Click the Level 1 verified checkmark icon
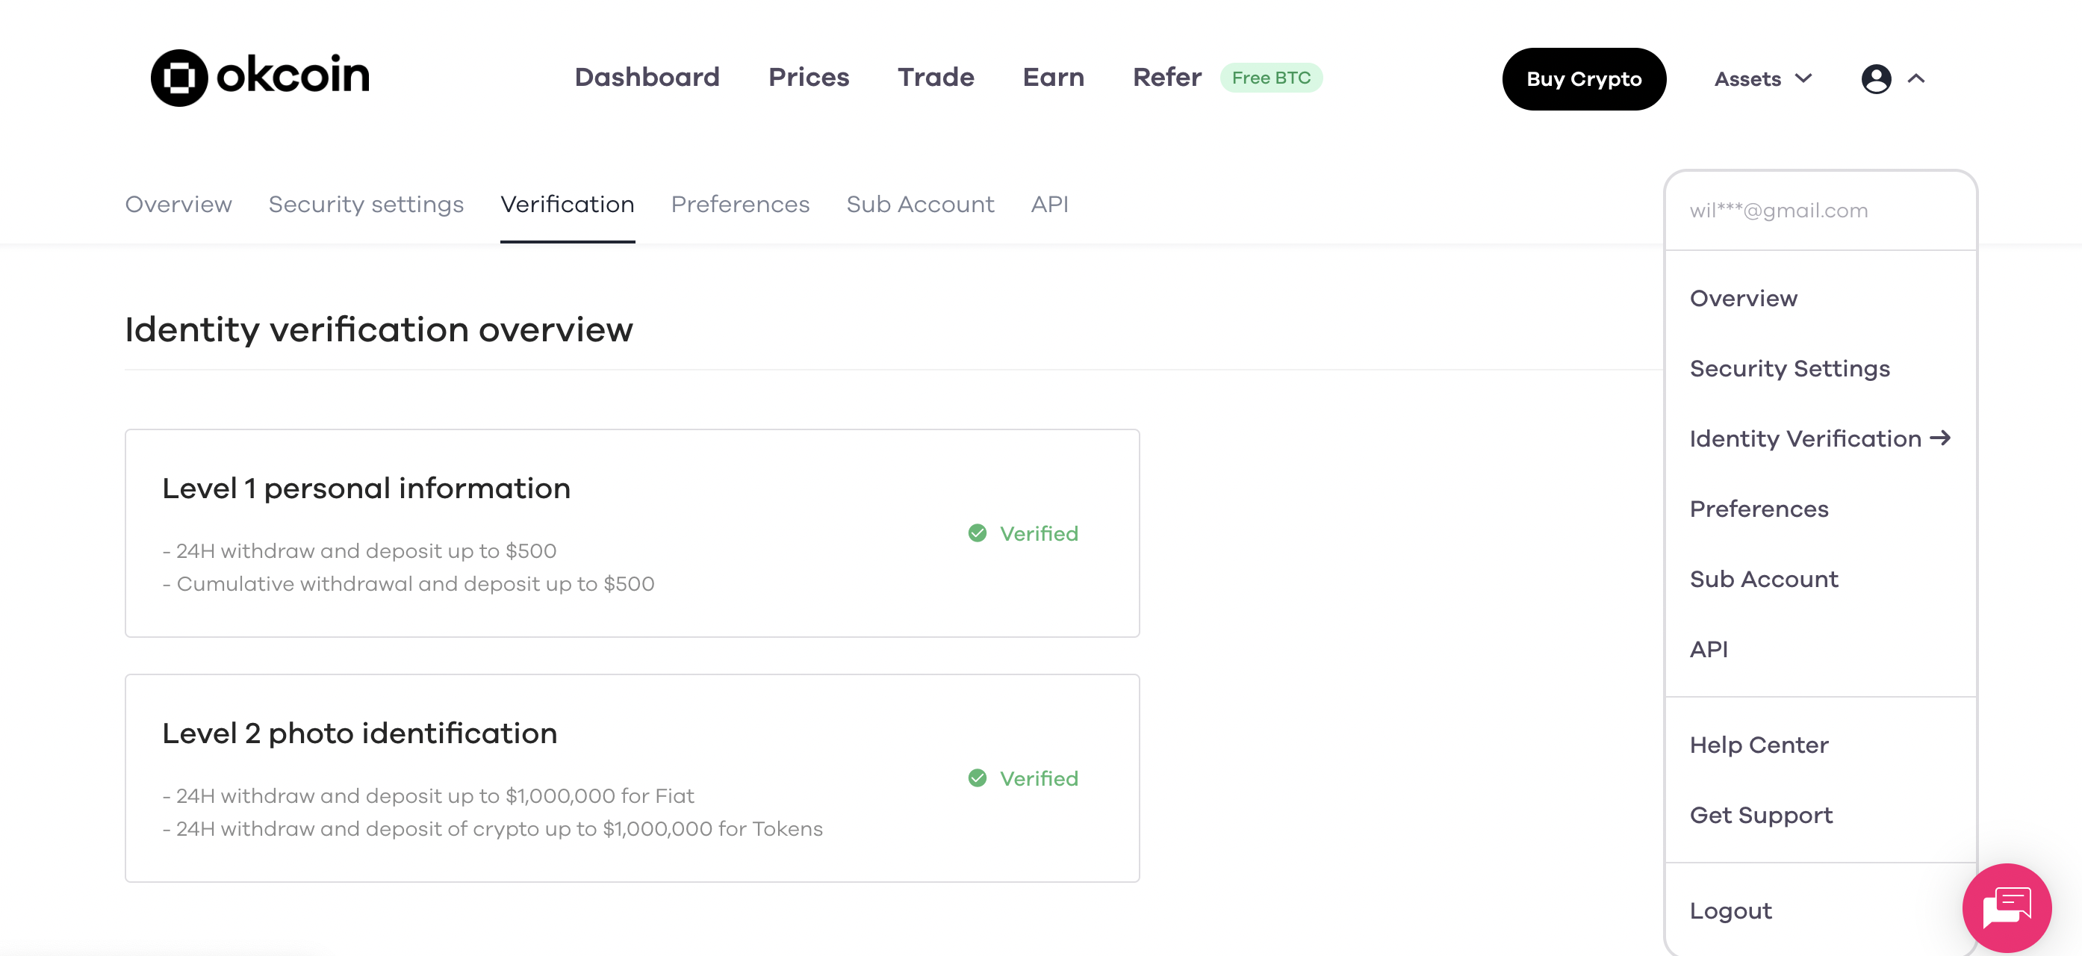The height and width of the screenshot is (956, 2082). 977,533
